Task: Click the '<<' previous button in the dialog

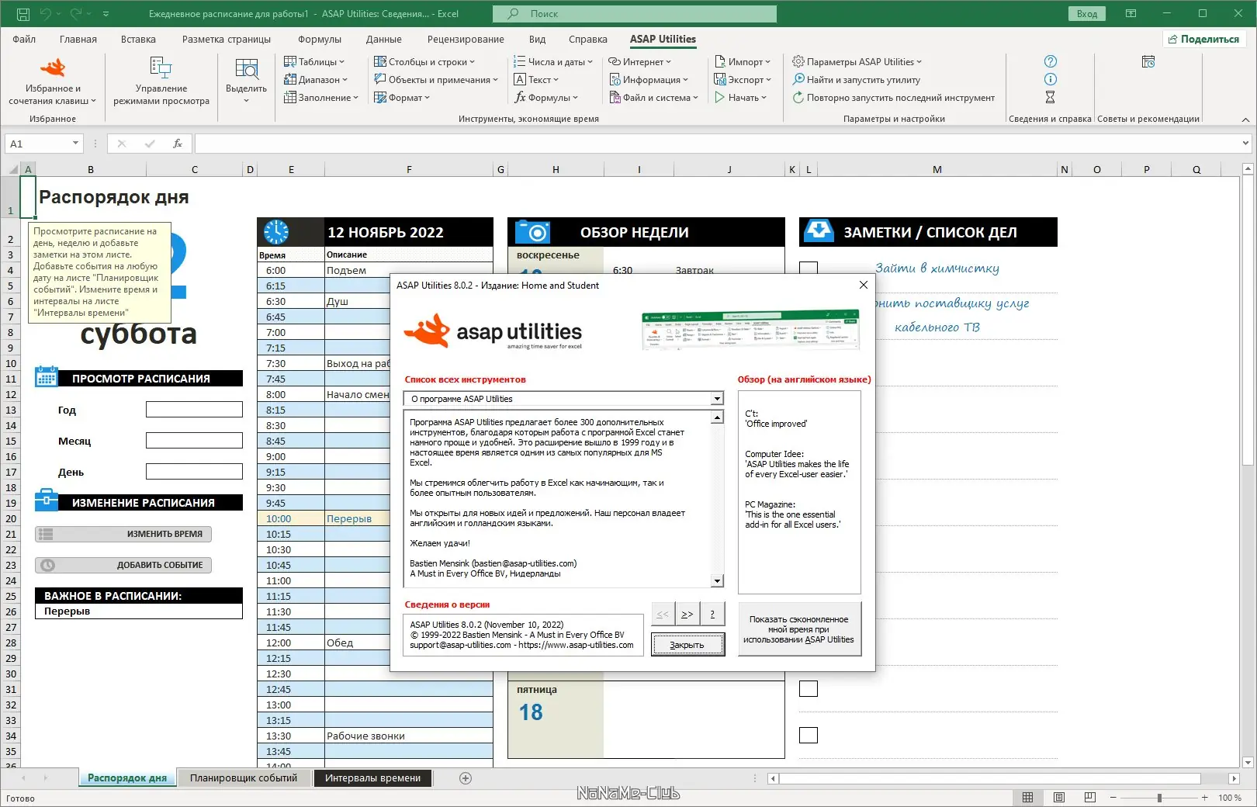Action: pyautogui.click(x=663, y=614)
